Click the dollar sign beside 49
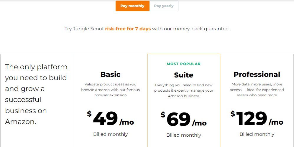The image size is (294, 147). (x=89, y=114)
